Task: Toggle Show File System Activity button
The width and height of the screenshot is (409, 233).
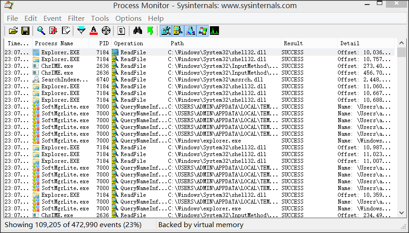Action: click(178, 31)
